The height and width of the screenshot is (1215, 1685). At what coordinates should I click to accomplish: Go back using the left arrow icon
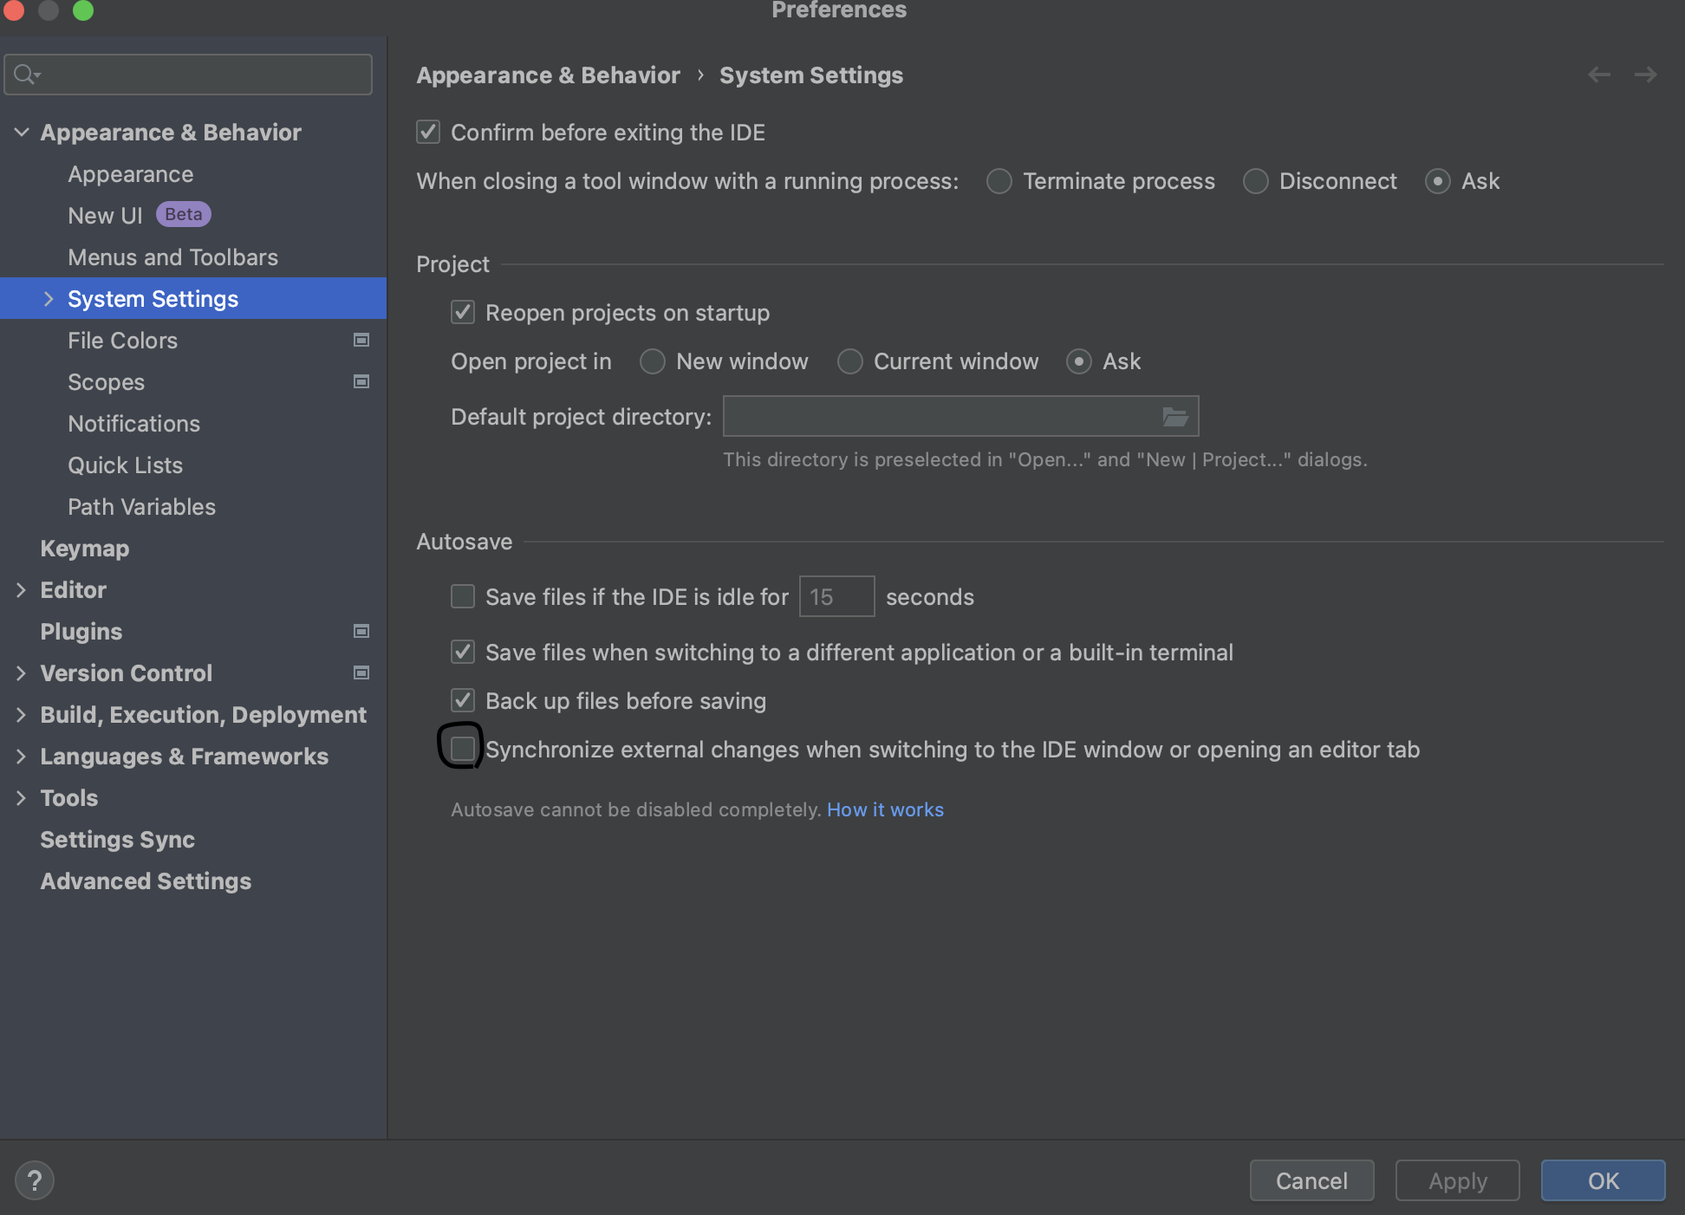1599,75
